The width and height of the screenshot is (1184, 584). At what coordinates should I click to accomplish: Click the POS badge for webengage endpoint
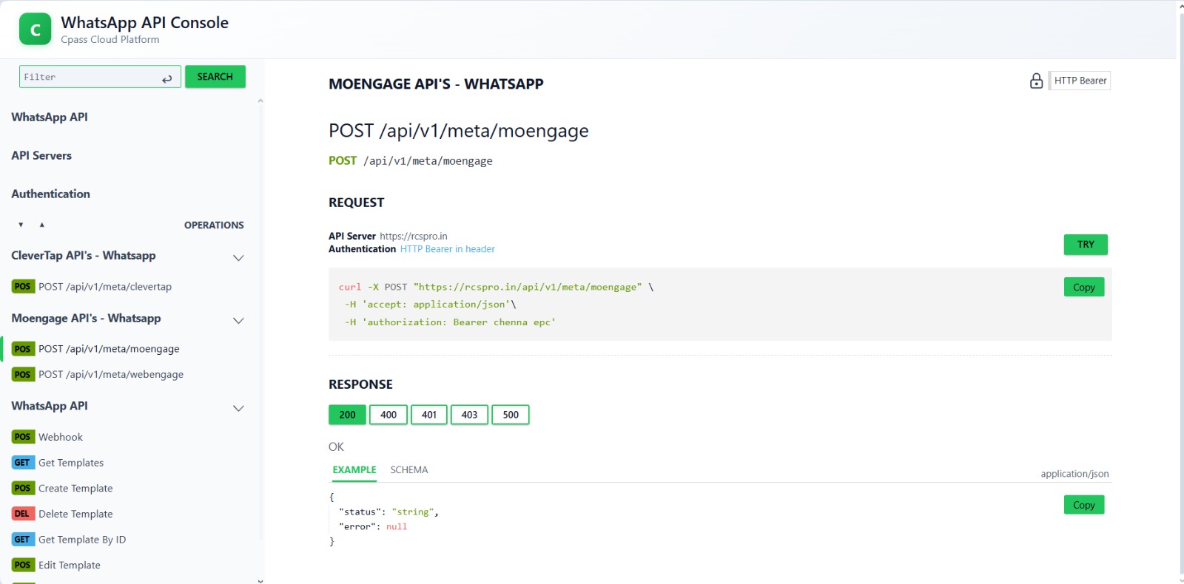[x=23, y=374]
